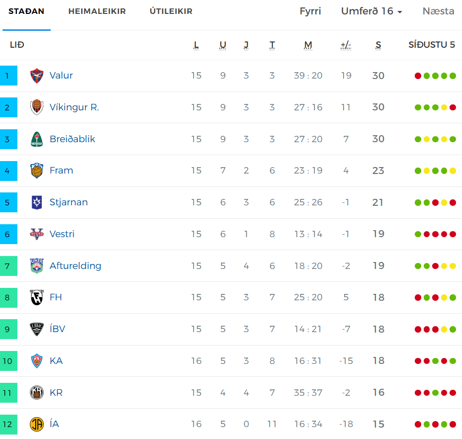Click the Vestri team logo
462x439 pixels.
tap(37, 234)
